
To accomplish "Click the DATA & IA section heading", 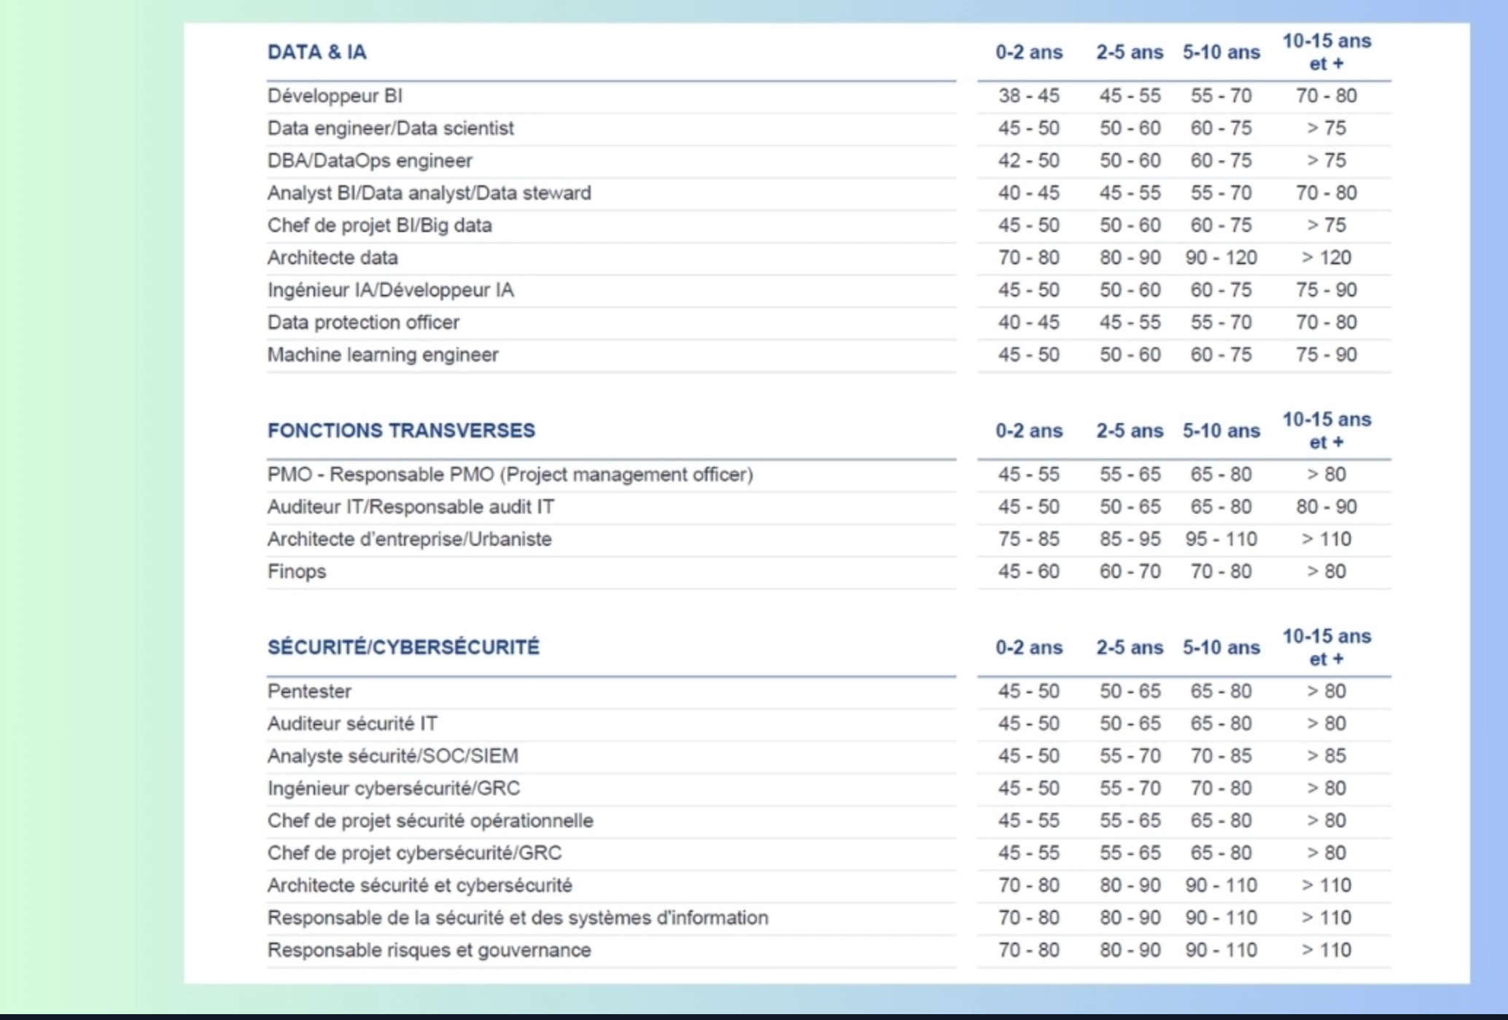I will pos(316,53).
